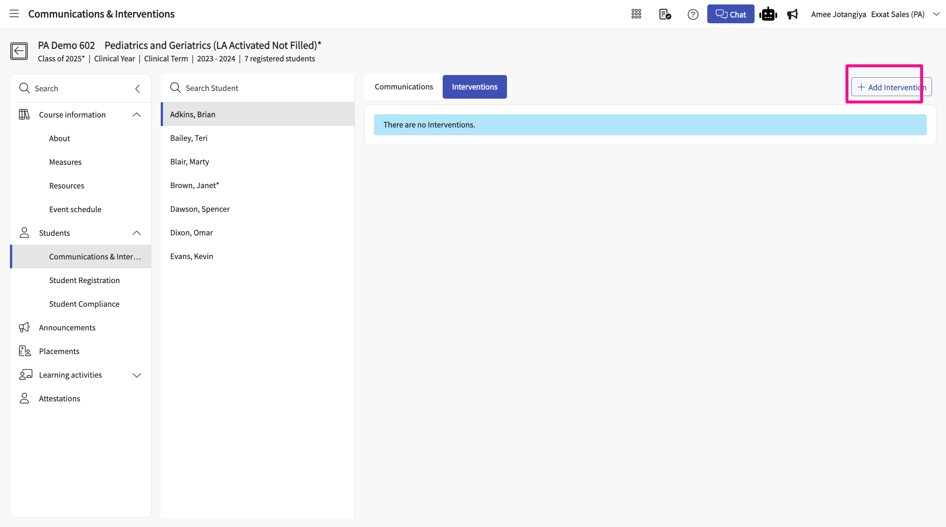Select student Dawson, Spencer

point(200,209)
